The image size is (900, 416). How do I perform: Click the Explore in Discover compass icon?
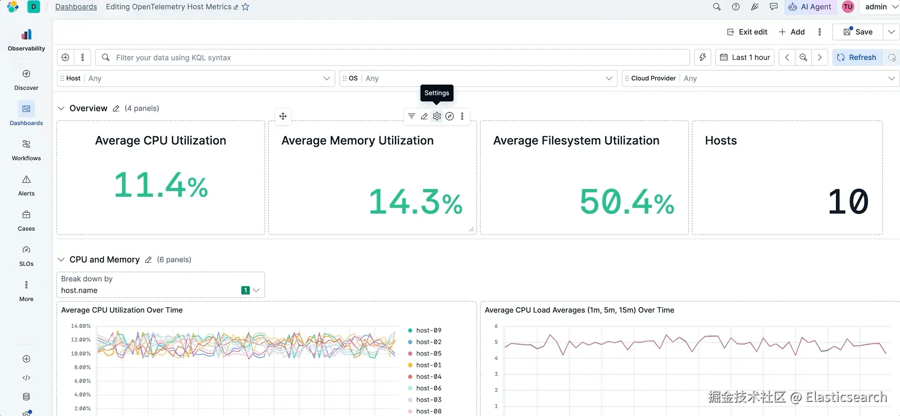pos(449,116)
